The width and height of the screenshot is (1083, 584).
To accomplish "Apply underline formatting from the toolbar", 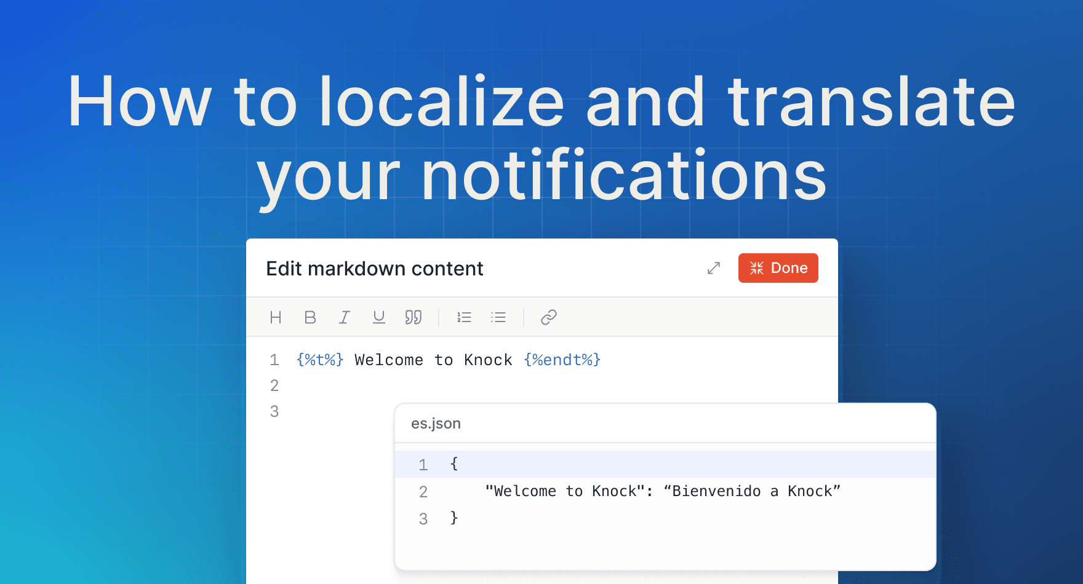I will (x=379, y=317).
